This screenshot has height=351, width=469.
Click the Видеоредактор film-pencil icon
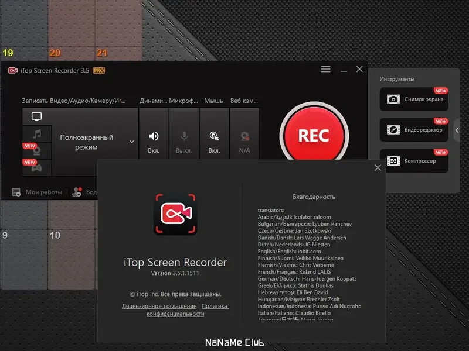point(393,130)
